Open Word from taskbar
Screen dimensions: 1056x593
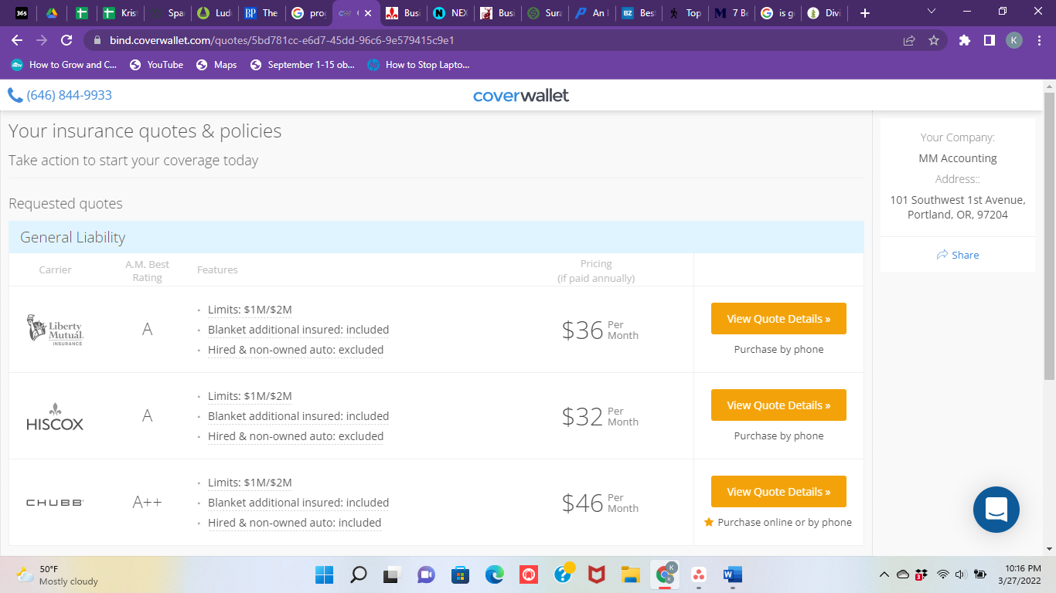point(732,574)
